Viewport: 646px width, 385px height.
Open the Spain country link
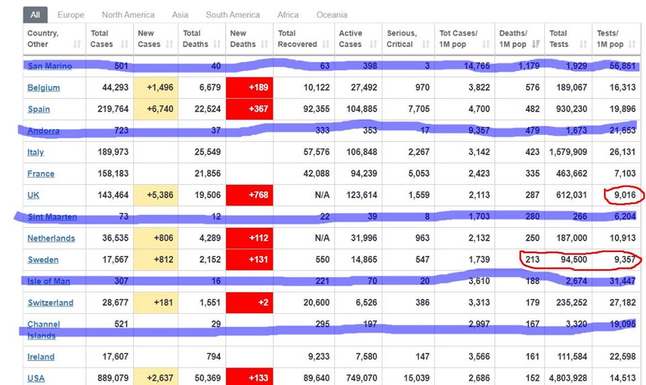39,110
